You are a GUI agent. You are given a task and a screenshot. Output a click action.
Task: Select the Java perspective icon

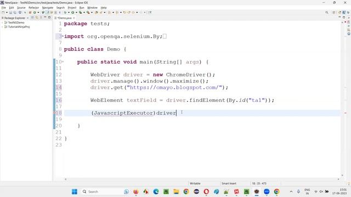344,13
